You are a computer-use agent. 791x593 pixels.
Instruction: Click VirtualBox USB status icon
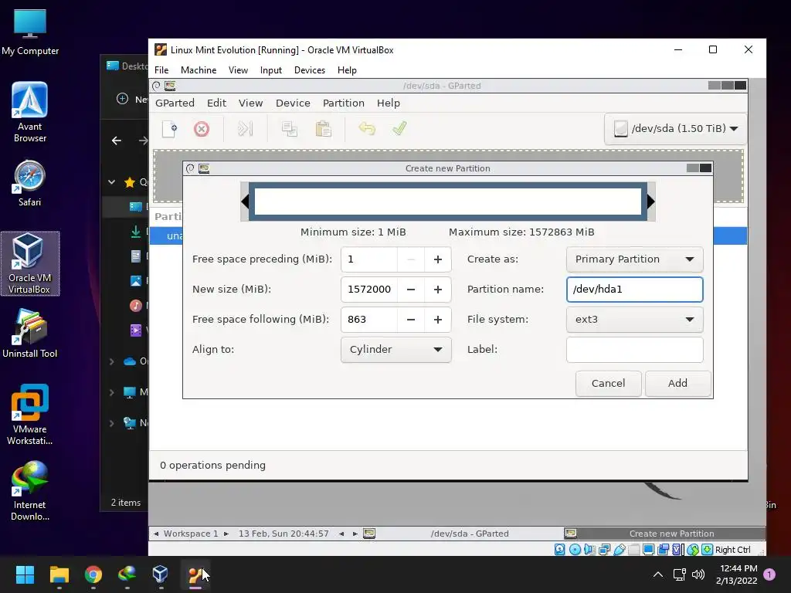tap(620, 550)
